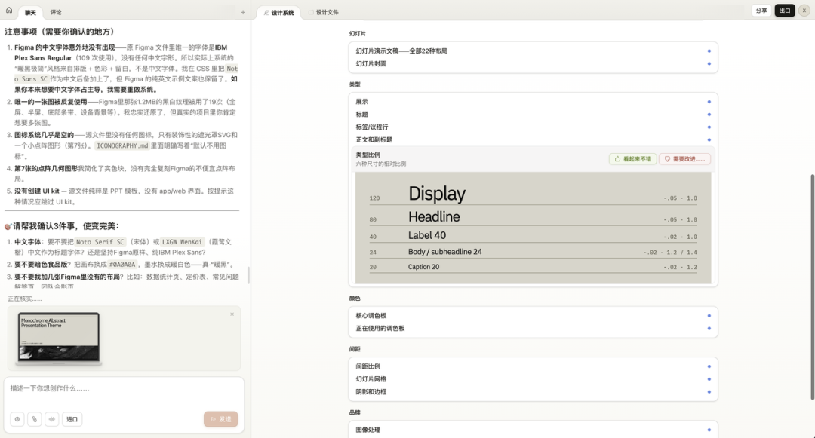
Task: Open a new tab with the plus icon
Action: [x=242, y=12]
